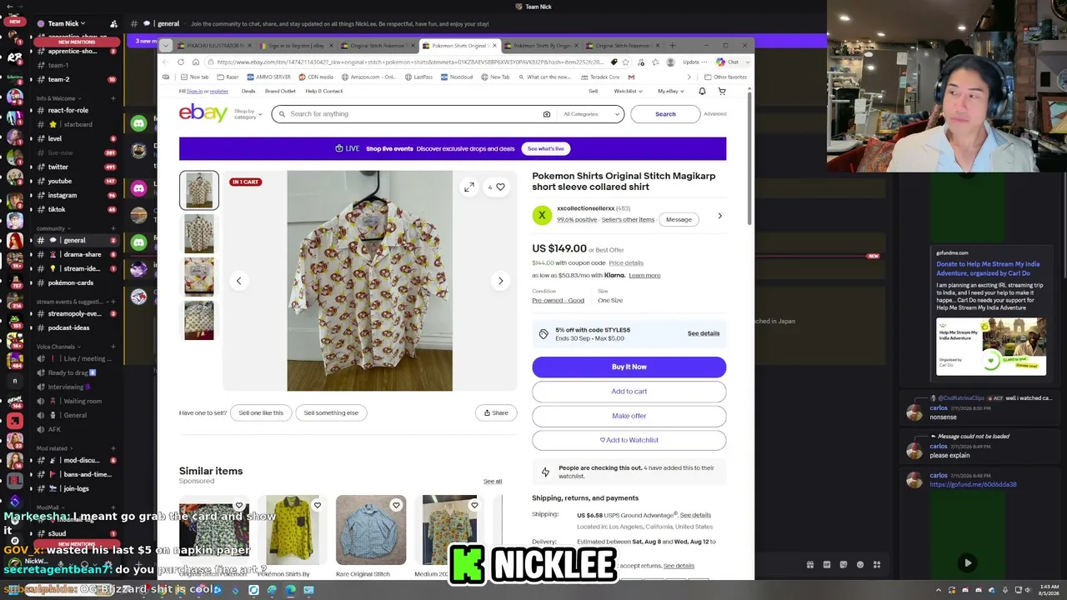Open the browser tab list dropdown
Image resolution: width=1067 pixels, height=600 pixels.
pos(166,45)
